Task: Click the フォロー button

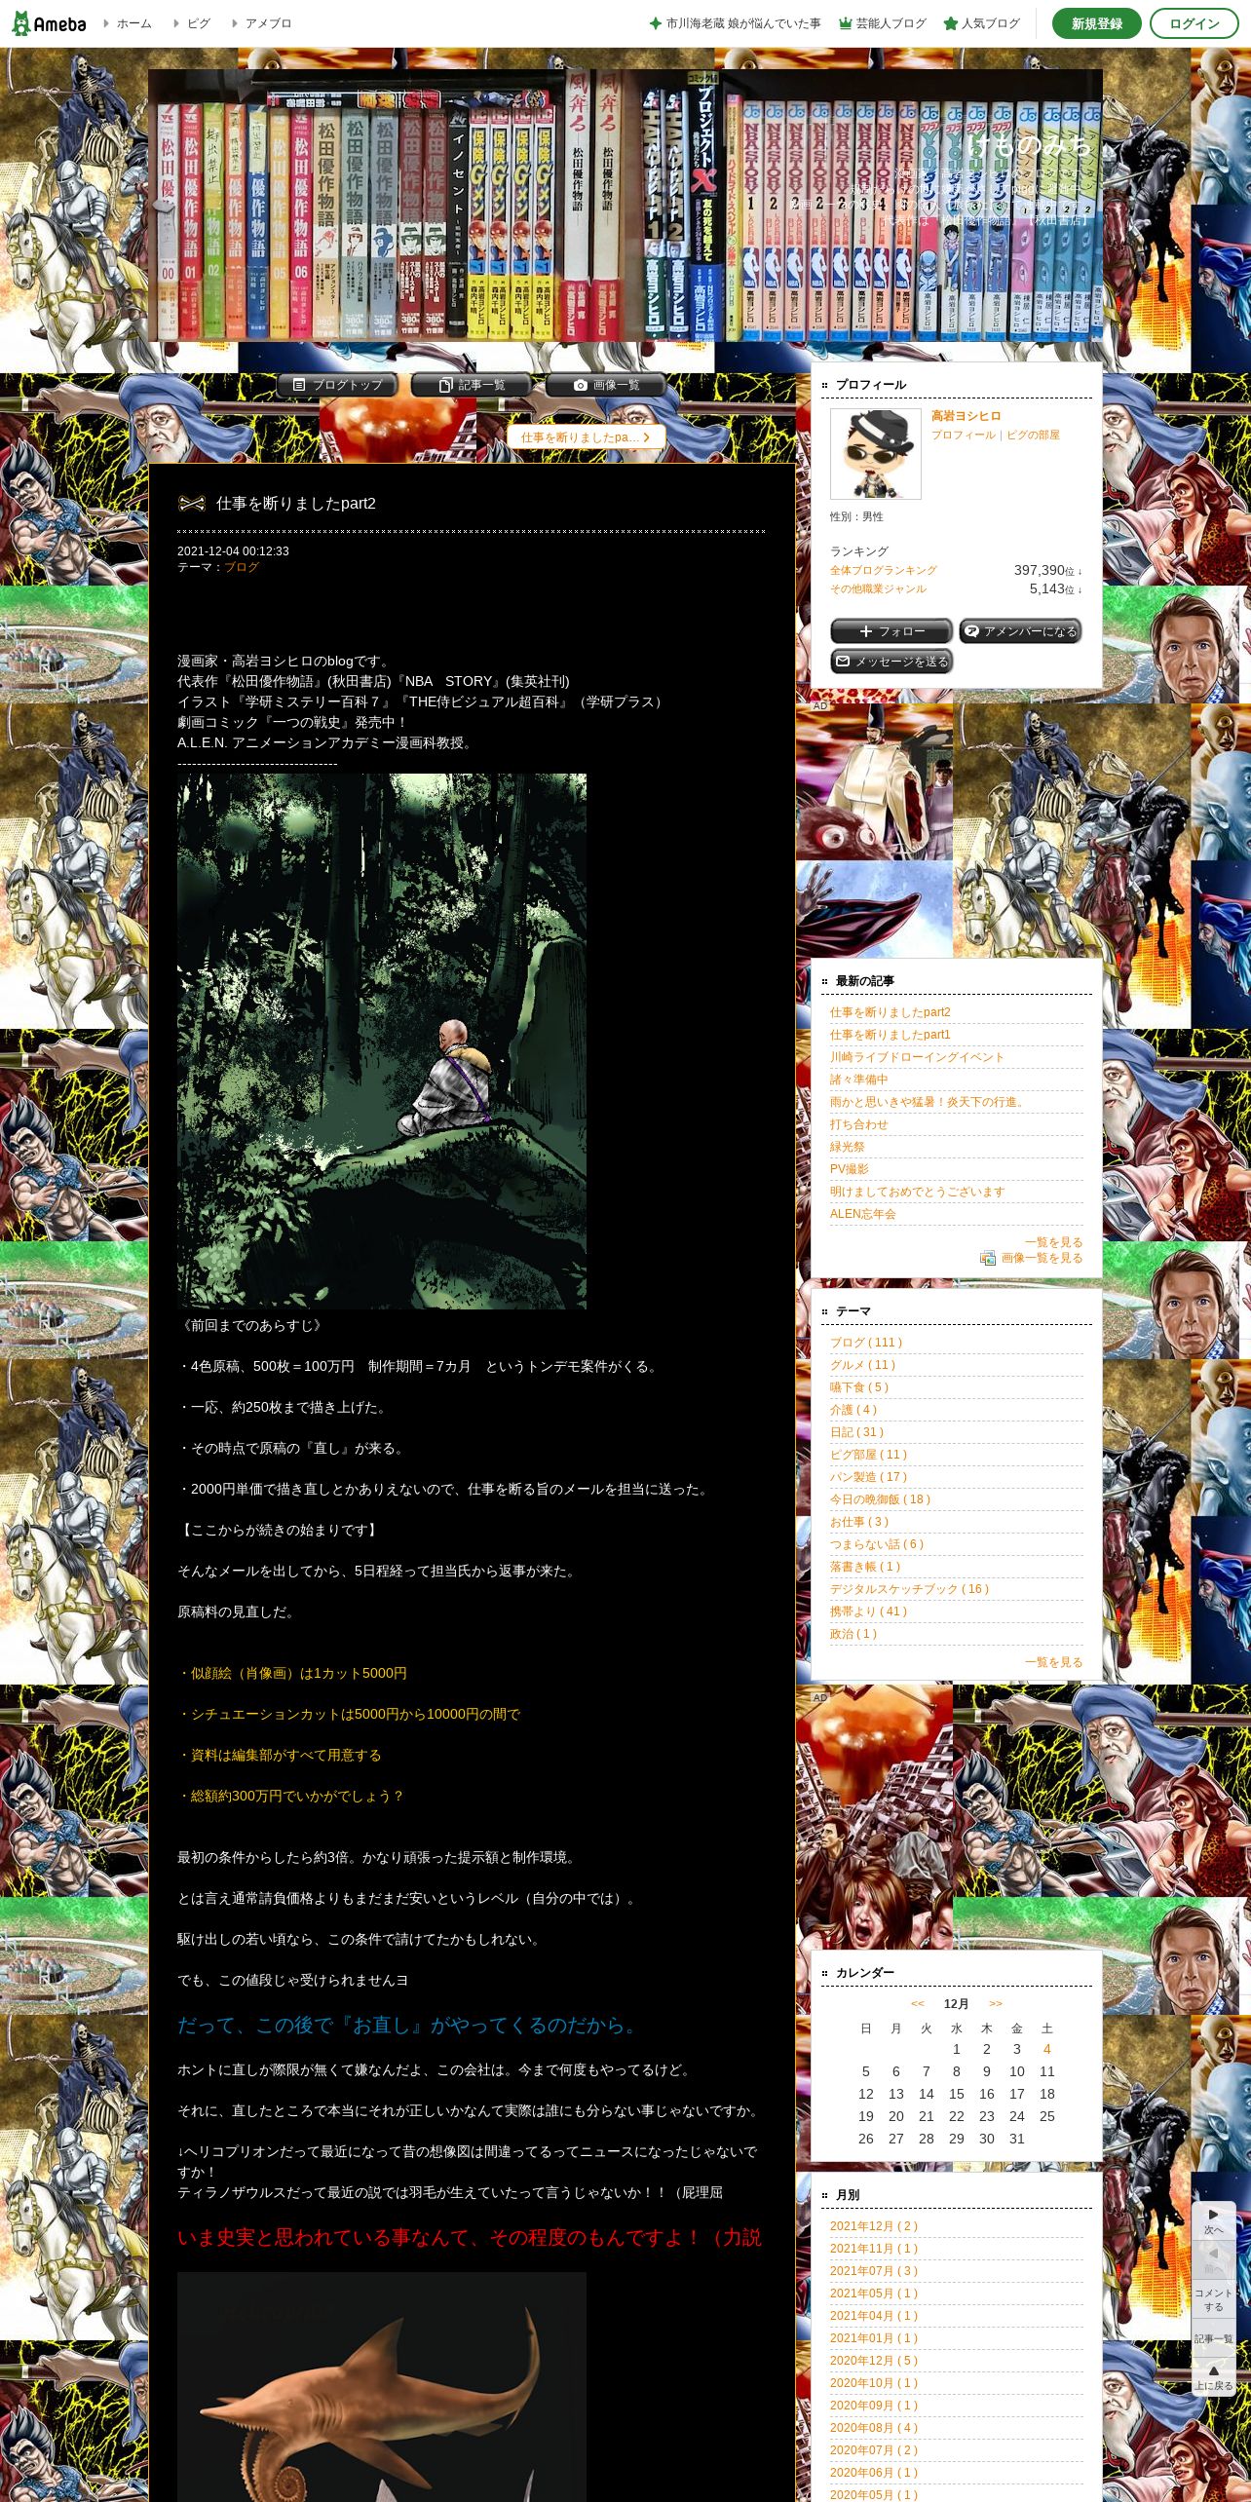Action: (891, 631)
